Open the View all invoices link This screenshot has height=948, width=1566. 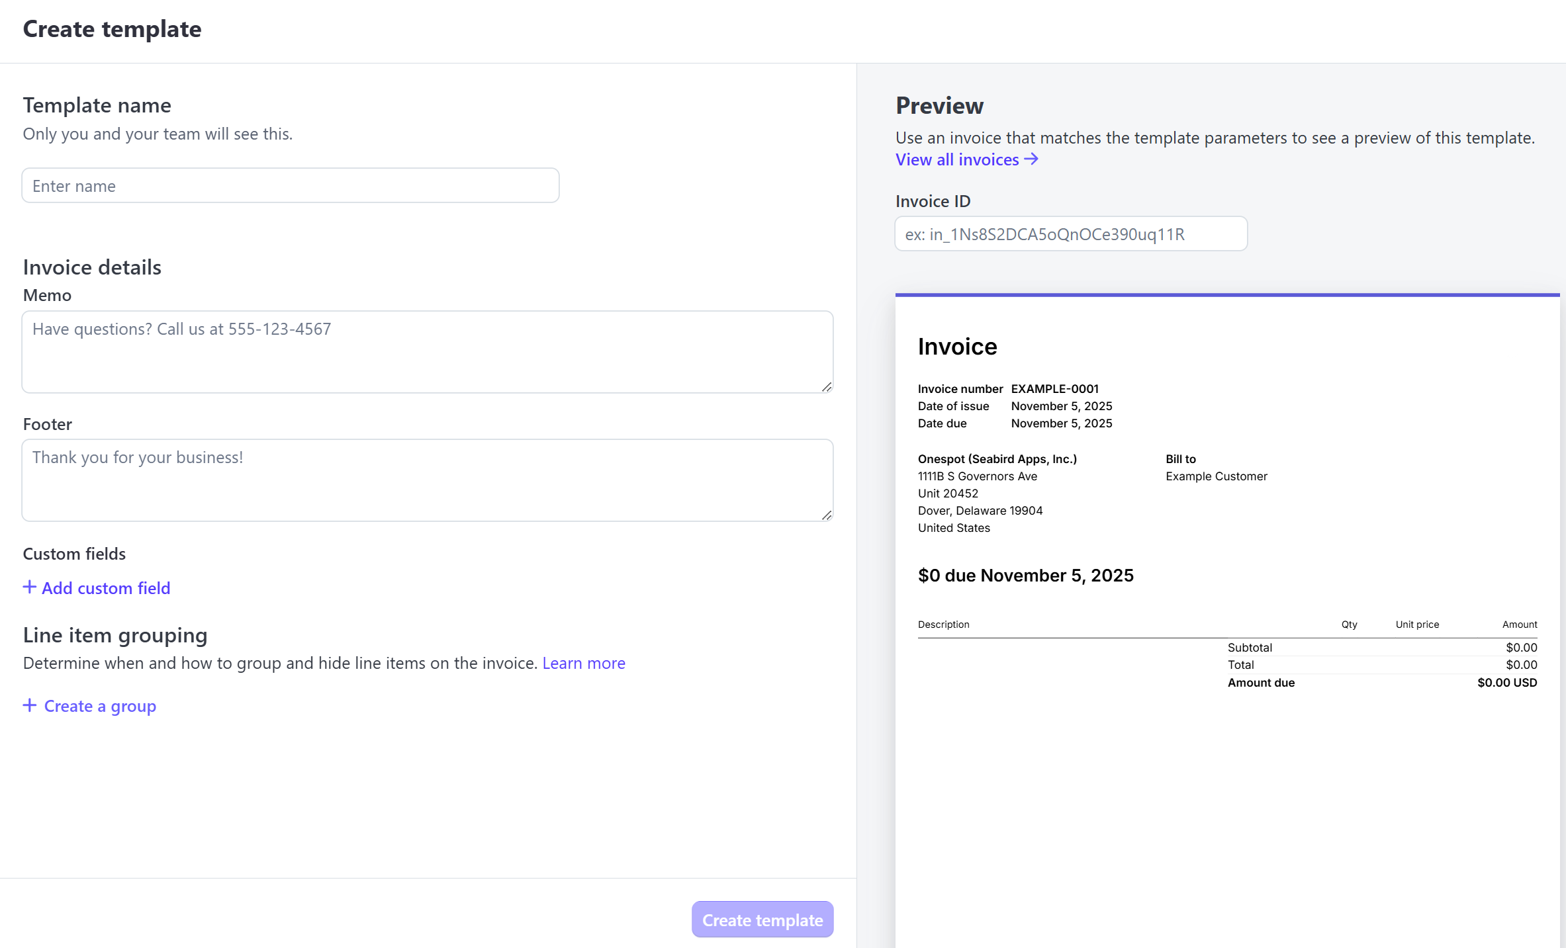click(x=956, y=159)
